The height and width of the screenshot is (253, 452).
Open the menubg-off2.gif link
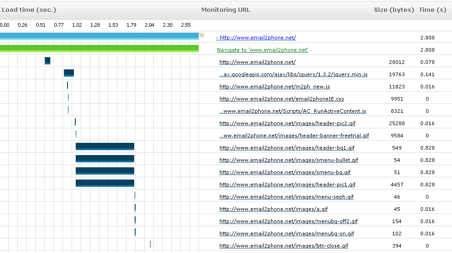pyautogui.click(x=288, y=221)
